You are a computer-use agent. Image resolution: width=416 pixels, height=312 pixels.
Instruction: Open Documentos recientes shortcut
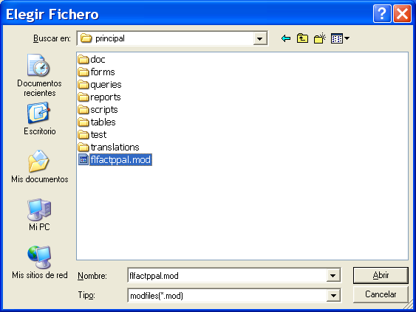coord(39,76)
